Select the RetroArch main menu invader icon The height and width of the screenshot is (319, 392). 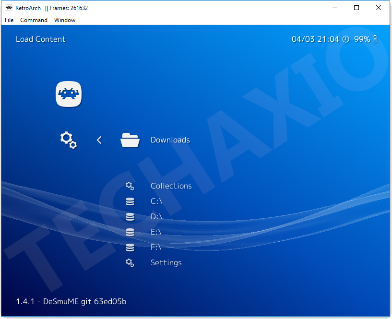point(69,94)
